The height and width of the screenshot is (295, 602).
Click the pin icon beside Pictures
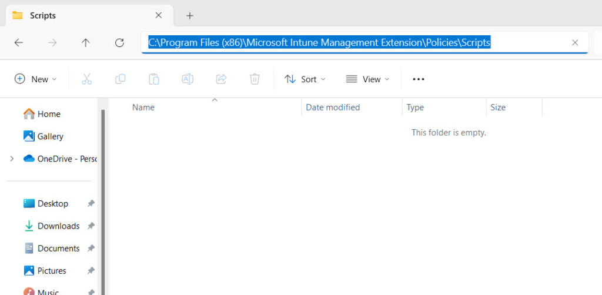[x=91, y=271]
